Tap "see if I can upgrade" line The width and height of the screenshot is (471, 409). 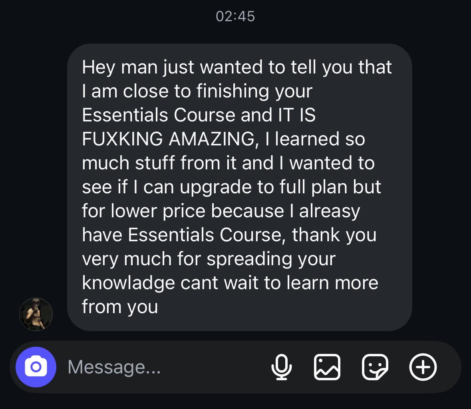point(231,187)
